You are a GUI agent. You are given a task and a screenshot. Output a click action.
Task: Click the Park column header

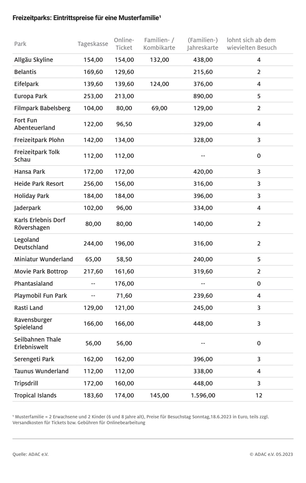point(20,44)
